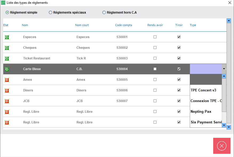Screen dimensions: 234x157
Task: Activate the red state icon for Diners
Action: 7,91
